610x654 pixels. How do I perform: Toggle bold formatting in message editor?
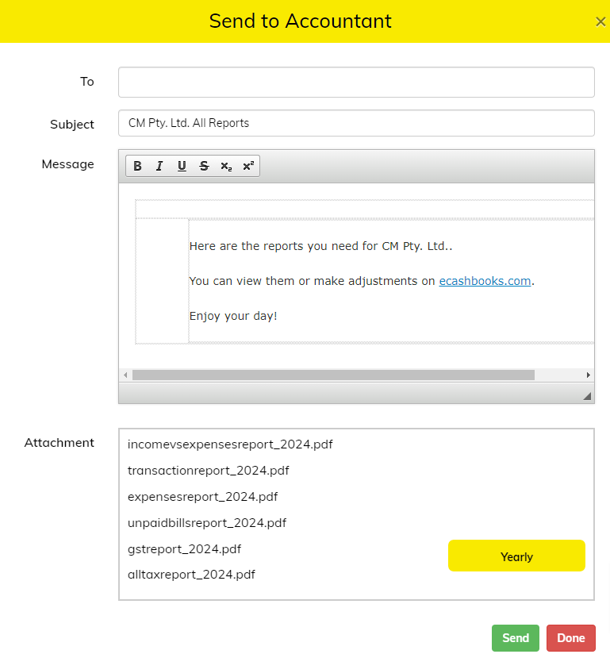[137, 166]
